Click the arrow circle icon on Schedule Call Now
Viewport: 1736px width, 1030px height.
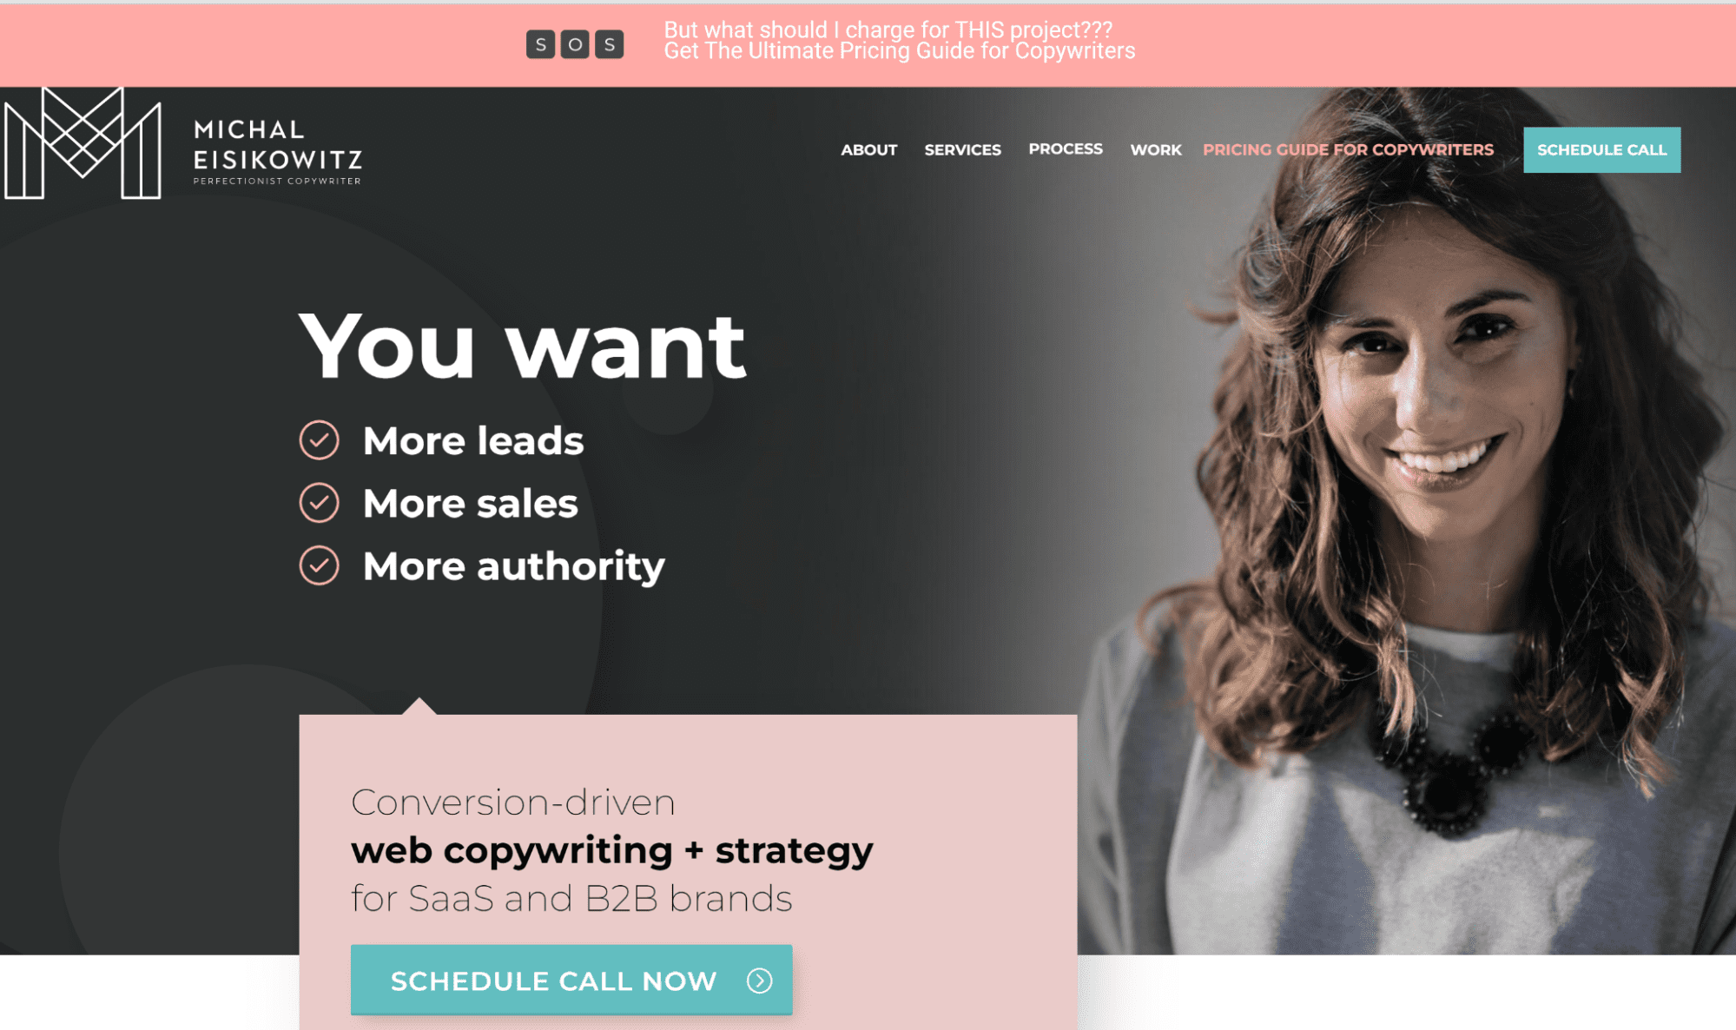point(760,980)
